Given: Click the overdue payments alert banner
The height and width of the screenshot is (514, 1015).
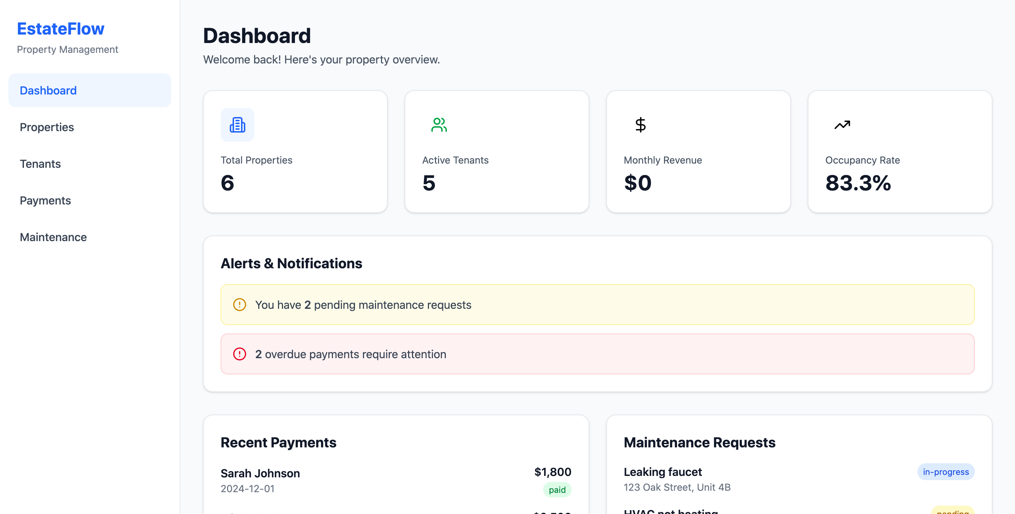Looking at the screenshot, I should 597,354.
